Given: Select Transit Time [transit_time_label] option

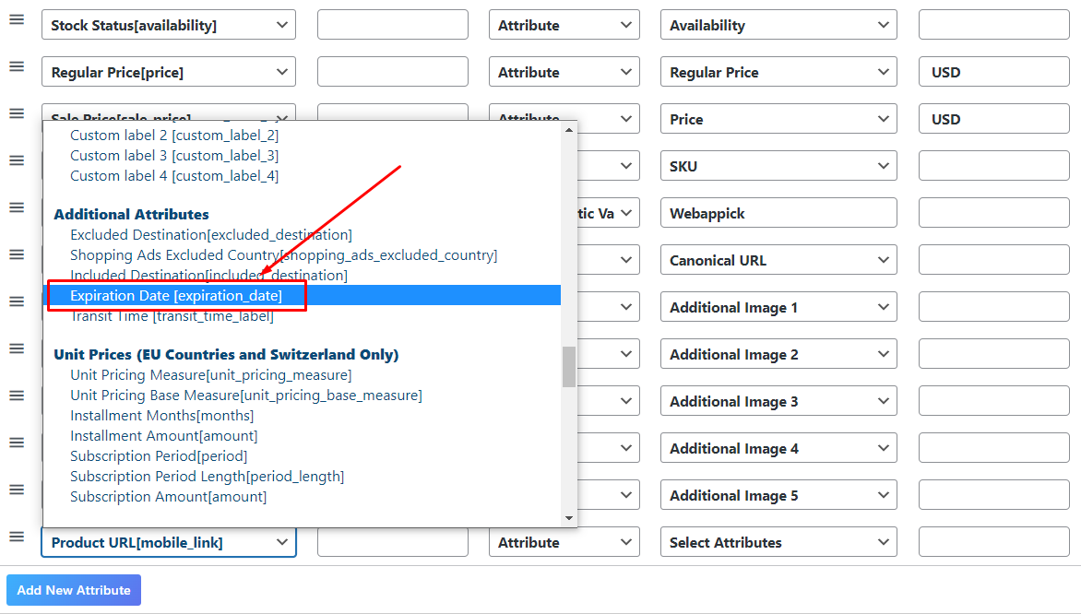Looking at the screenshot, I should pos(172,315).
